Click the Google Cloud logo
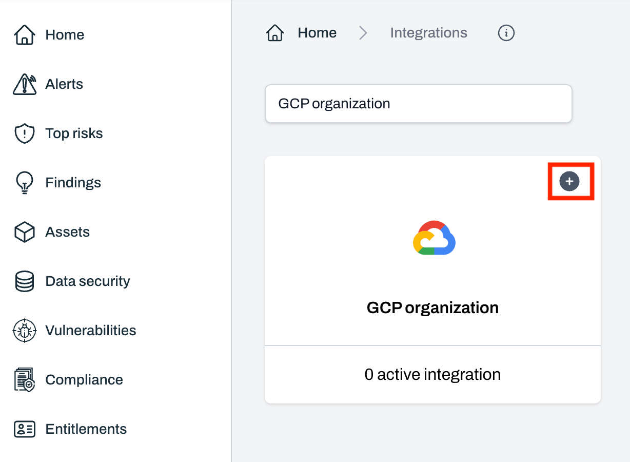The image size is (630, 462). click(434, 238)
